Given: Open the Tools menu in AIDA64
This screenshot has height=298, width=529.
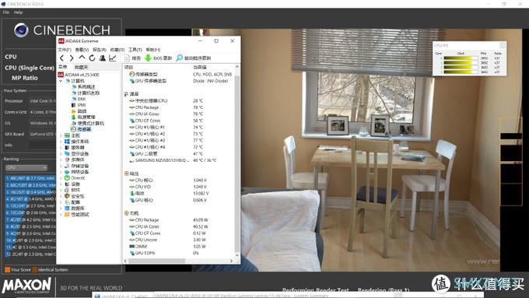Looking at the screenshot, I should pyautogui.click(x=135, y=50).
